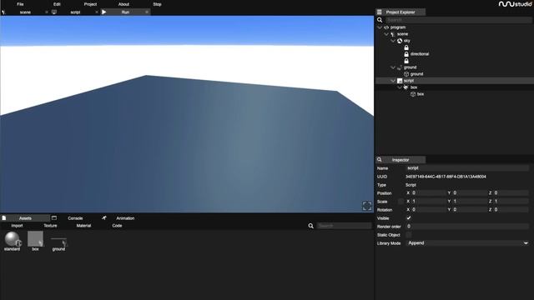The height and width of the screenshot is (300, 534).
Task: Click the scene icon in the tree
Action: tap(393, 34)
